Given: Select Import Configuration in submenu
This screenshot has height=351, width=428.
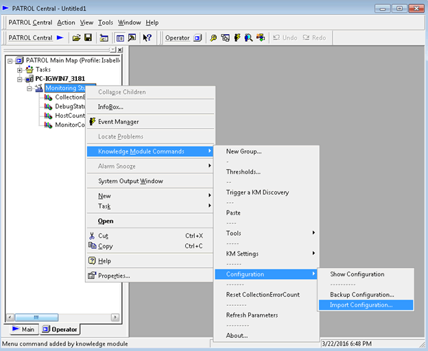Looking at the screenshot, I should click(361, 304).
